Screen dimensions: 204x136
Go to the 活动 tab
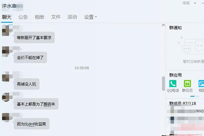[72, 17]
